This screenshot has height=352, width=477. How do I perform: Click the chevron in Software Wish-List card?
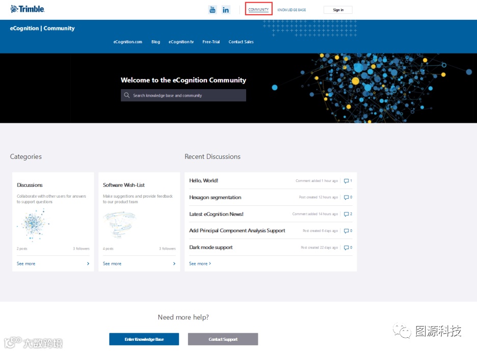click(174, 263)
